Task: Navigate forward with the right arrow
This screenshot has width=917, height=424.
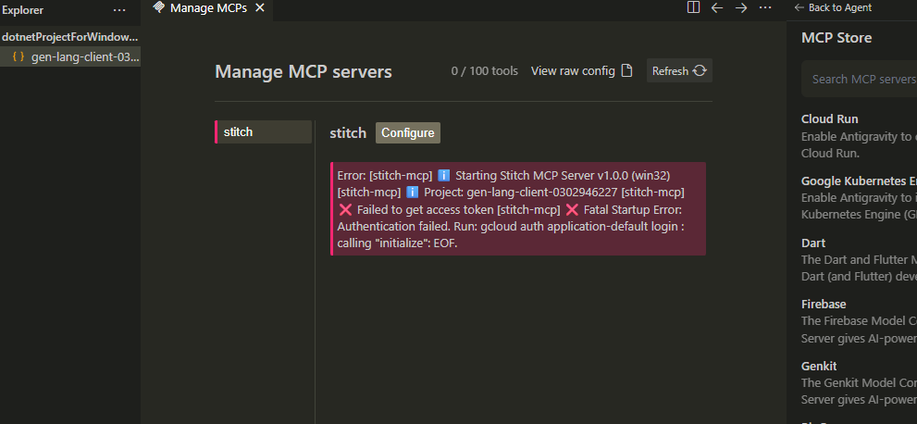Action: pos(741,7)
